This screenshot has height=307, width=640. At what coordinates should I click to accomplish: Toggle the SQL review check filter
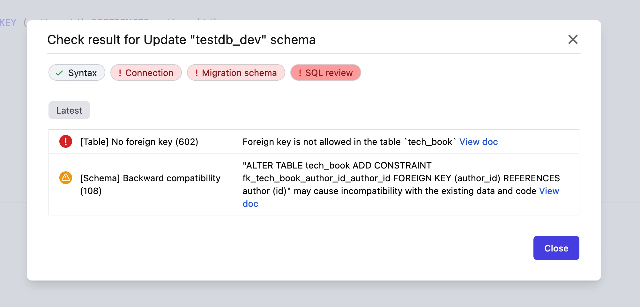(x=325, y=73)
